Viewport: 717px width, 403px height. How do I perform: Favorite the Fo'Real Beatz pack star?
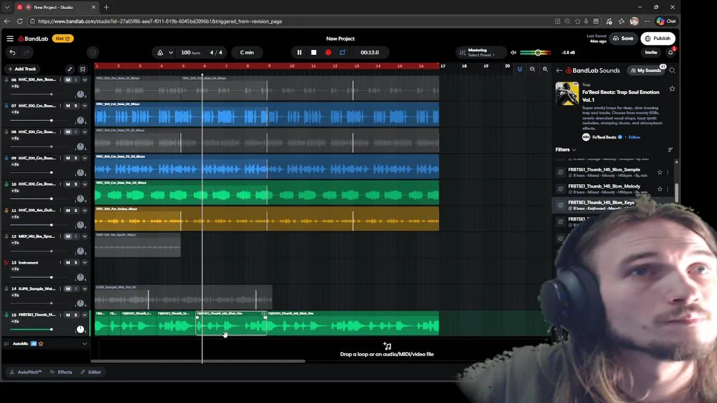(672, 88)
